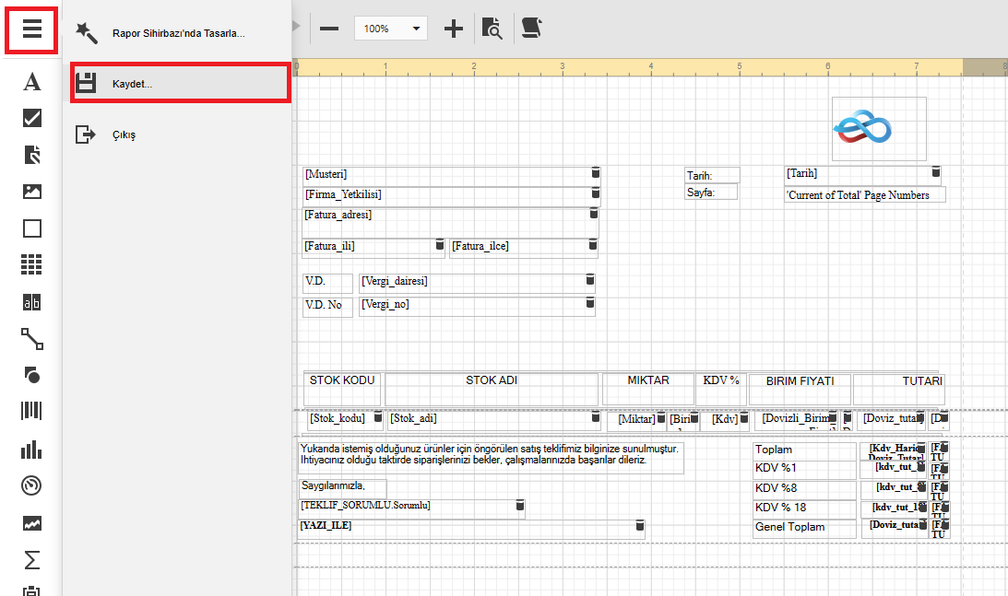Screen dimensions: 1008x596
Task: Choose Çıkış from the menu
Action: [124, 135]
